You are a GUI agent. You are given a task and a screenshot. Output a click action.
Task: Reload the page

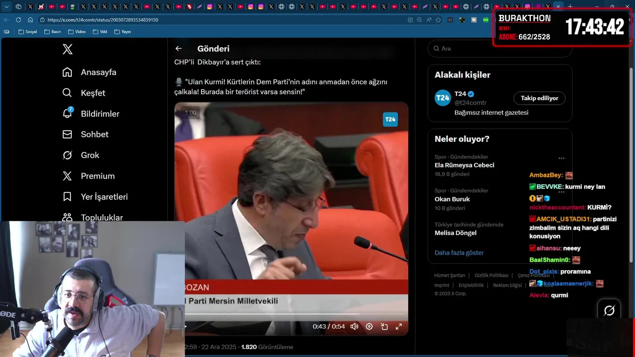point(18,20)
